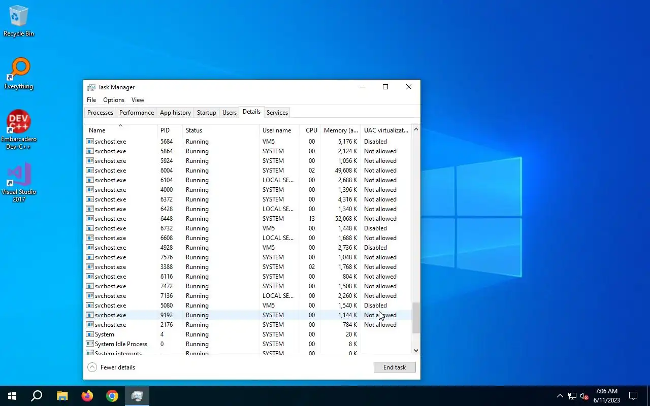650x406 pixels.
Task: Switch to the App history tab
Action: (x=175, y=113)
